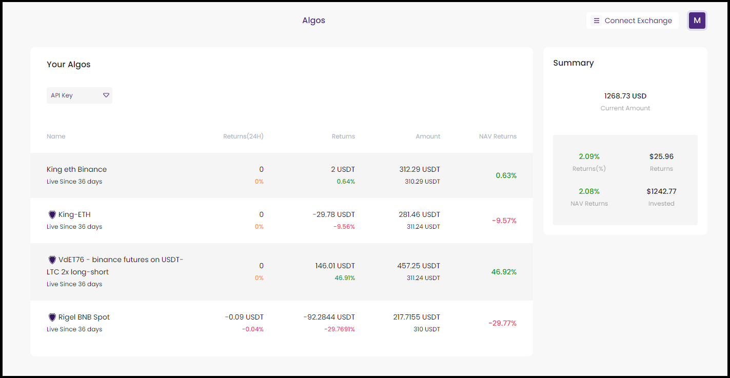The width and height of the screenshot is (730, 378).
Task: Click the $1242.77 Invested figure
Action: coord(661,191)
